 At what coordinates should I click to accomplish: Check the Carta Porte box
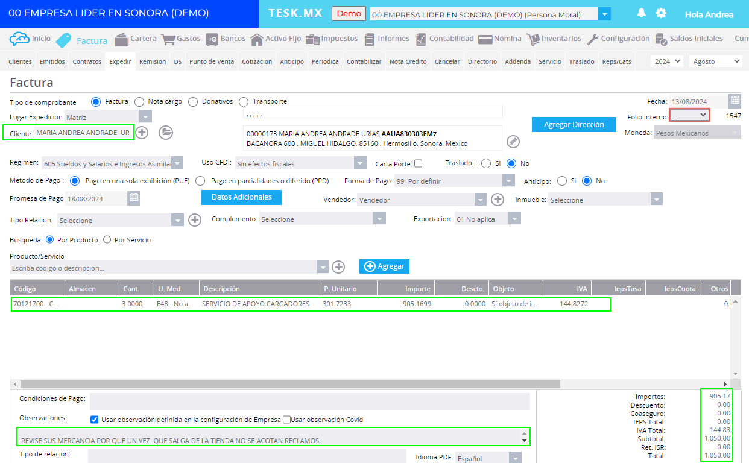pos(419,163)
